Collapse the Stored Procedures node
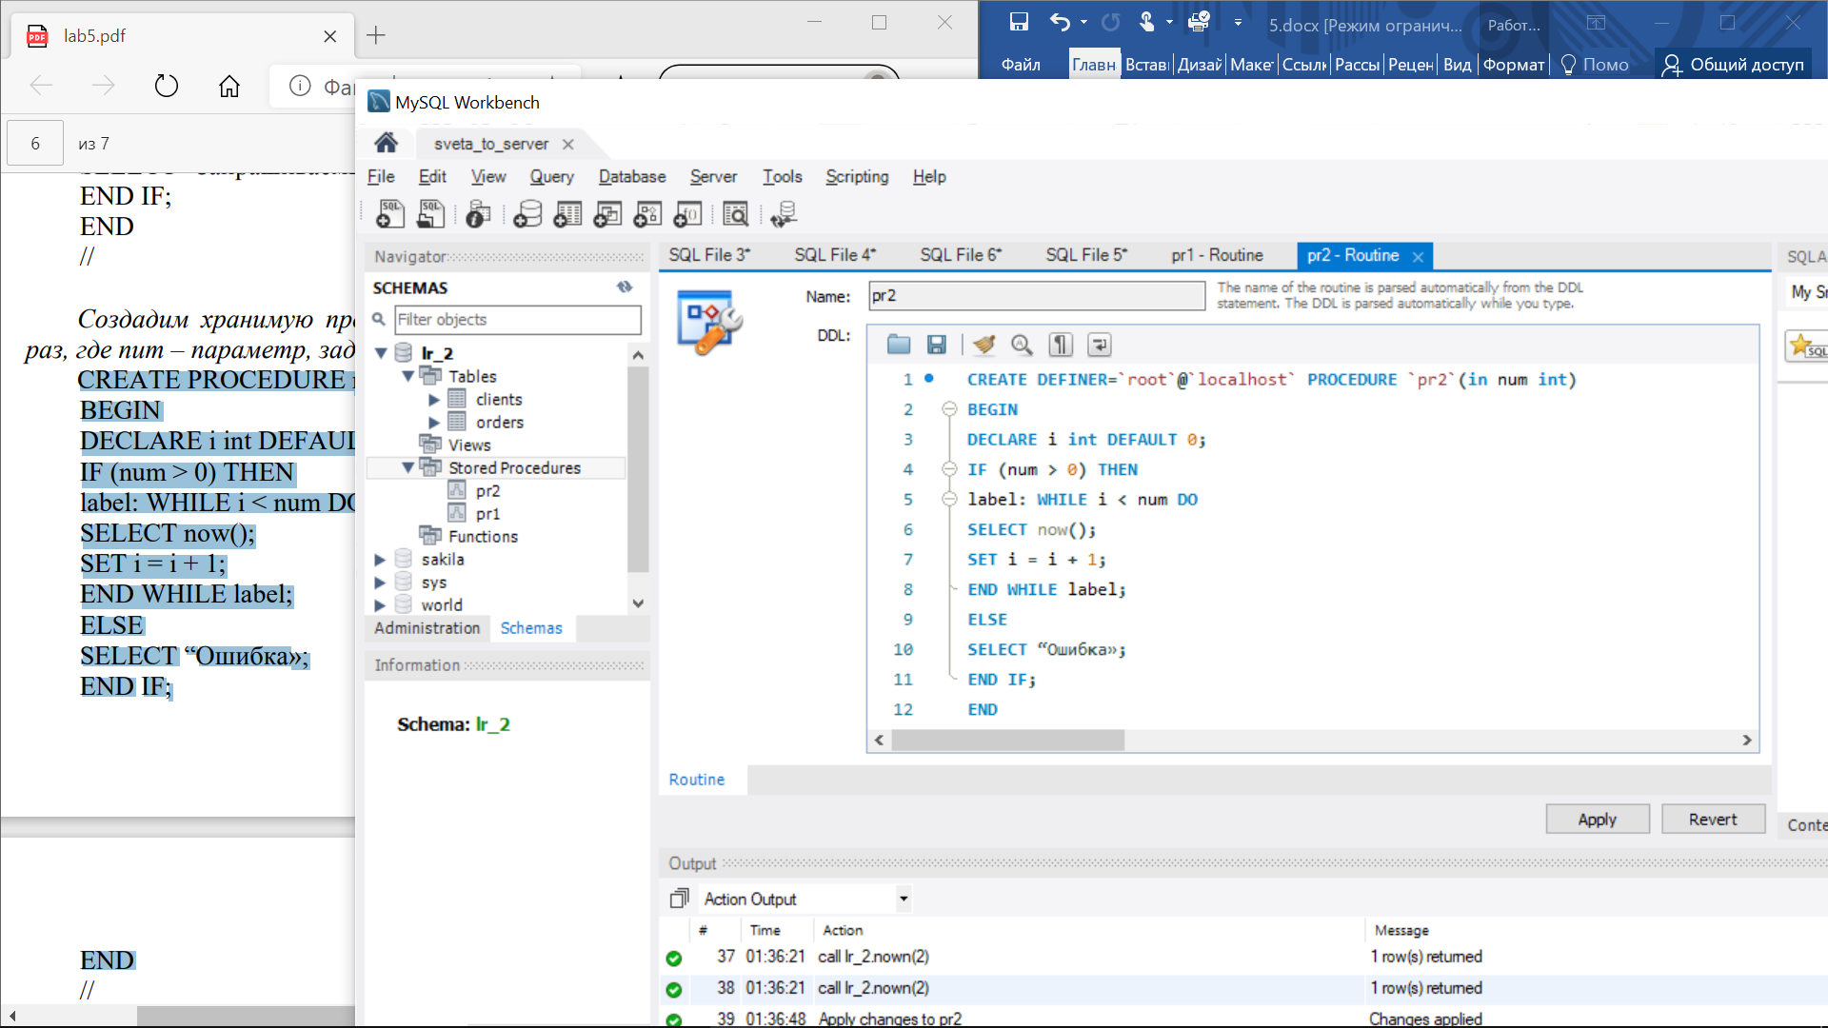Viewport: 1828px width, 1028px height. click(407, 467)
